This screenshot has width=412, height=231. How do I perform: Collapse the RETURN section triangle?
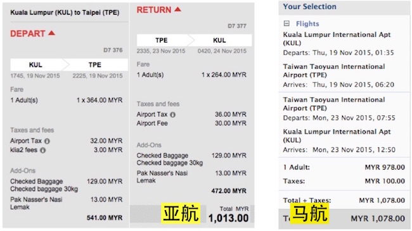tap(178, 9)
